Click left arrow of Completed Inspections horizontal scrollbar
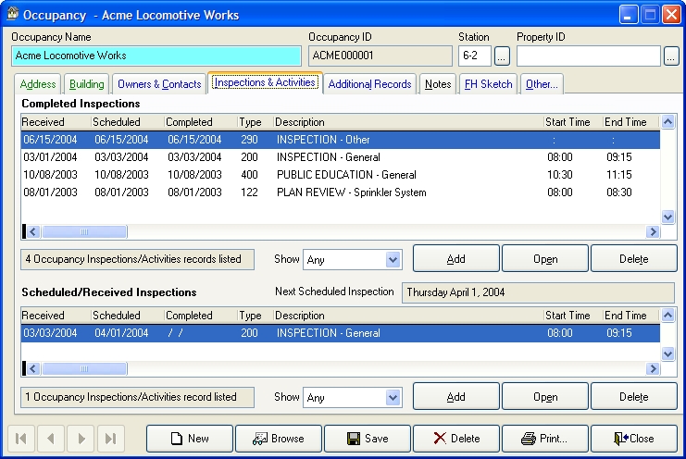This screenshot has width=686, height=459. 33,231
